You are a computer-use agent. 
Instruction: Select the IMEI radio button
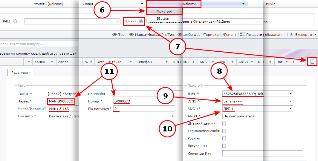click(15, 21)
